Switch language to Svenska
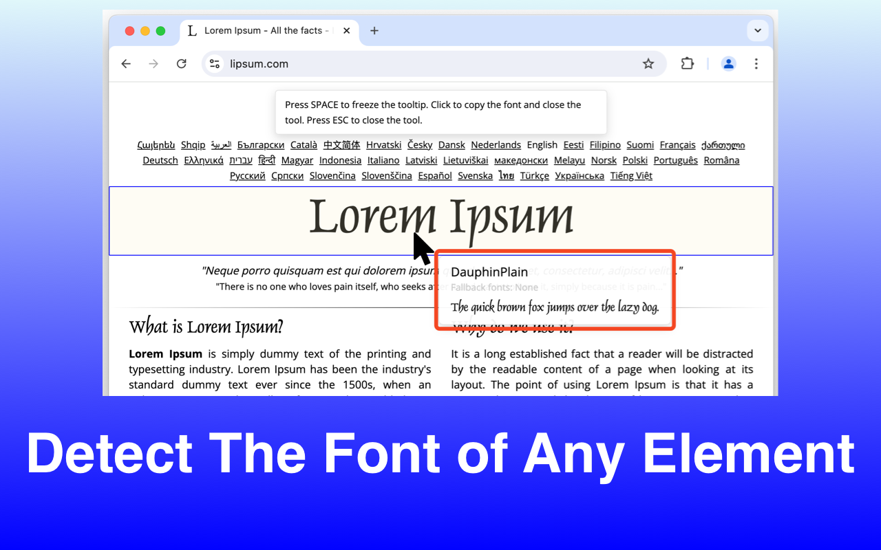Screen dimensions: 881x550 (475, 175)
